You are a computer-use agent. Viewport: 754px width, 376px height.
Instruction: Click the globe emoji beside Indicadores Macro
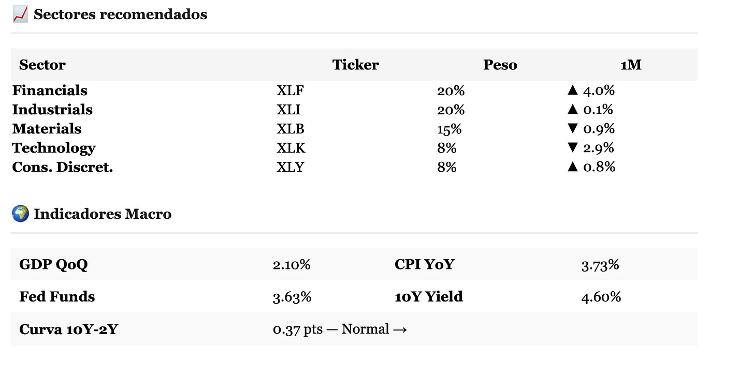coord(20,214)
